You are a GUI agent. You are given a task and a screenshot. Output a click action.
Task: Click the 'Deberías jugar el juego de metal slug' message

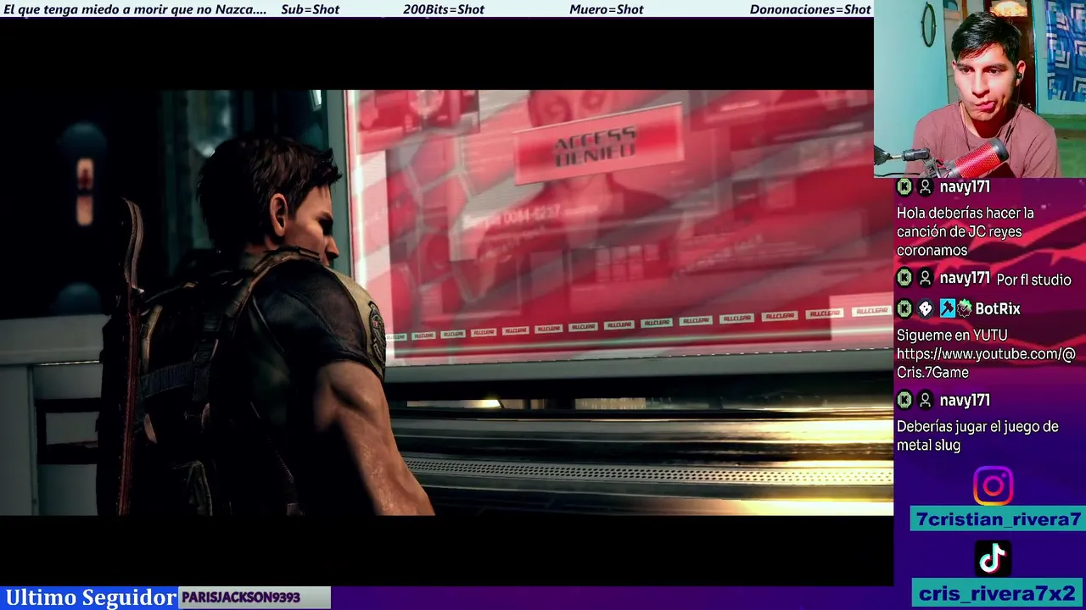977,435
